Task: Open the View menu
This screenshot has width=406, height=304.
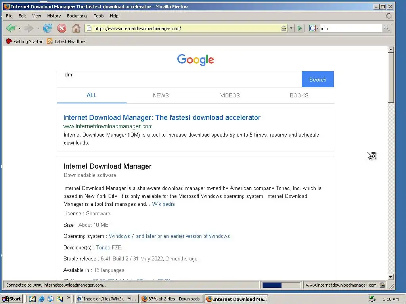Action: (36, 16)
